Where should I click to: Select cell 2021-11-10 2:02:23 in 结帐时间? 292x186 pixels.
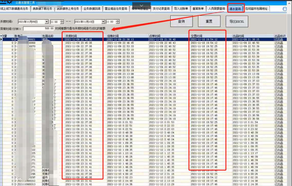point(128,178)
